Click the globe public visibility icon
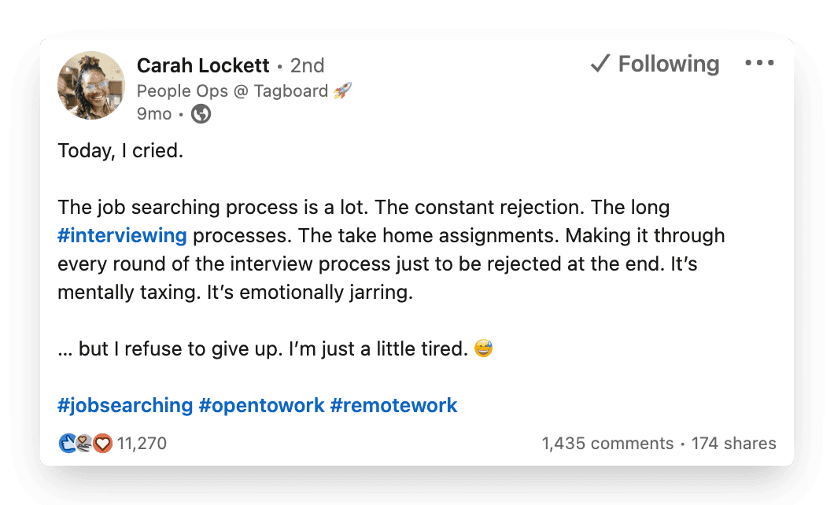Image resolution: width=834 pixels, height=505 pixels. 201,114
